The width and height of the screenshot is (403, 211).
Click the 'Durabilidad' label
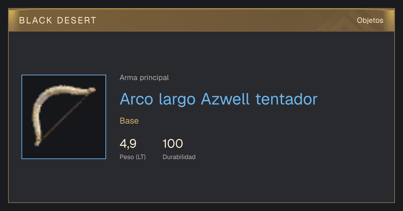pos(179,157)
